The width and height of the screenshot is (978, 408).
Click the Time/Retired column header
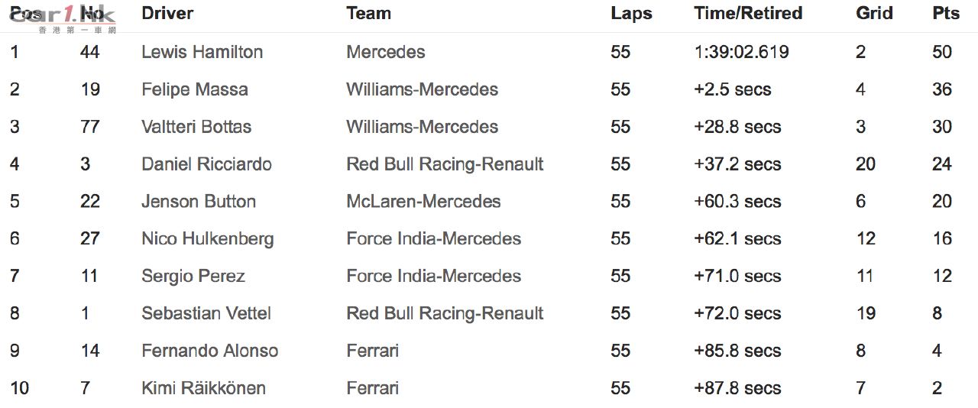[748, 13]
